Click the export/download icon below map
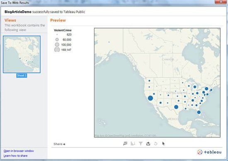Screen dimensions: 228x161 (148, 144)
